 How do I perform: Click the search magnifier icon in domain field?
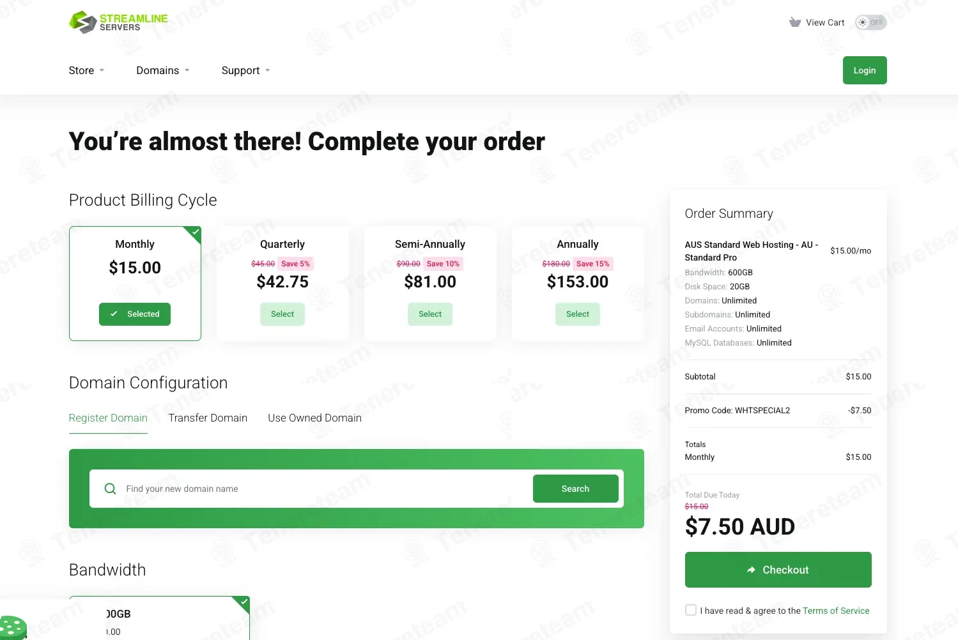pos(110,489)
